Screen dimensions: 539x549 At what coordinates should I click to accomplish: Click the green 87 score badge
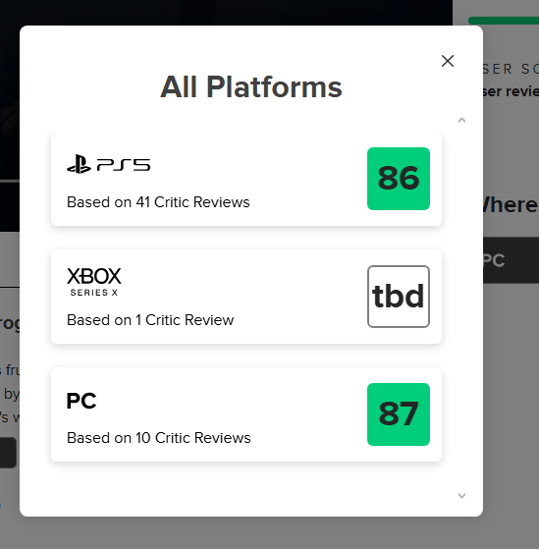coord(399,414)
